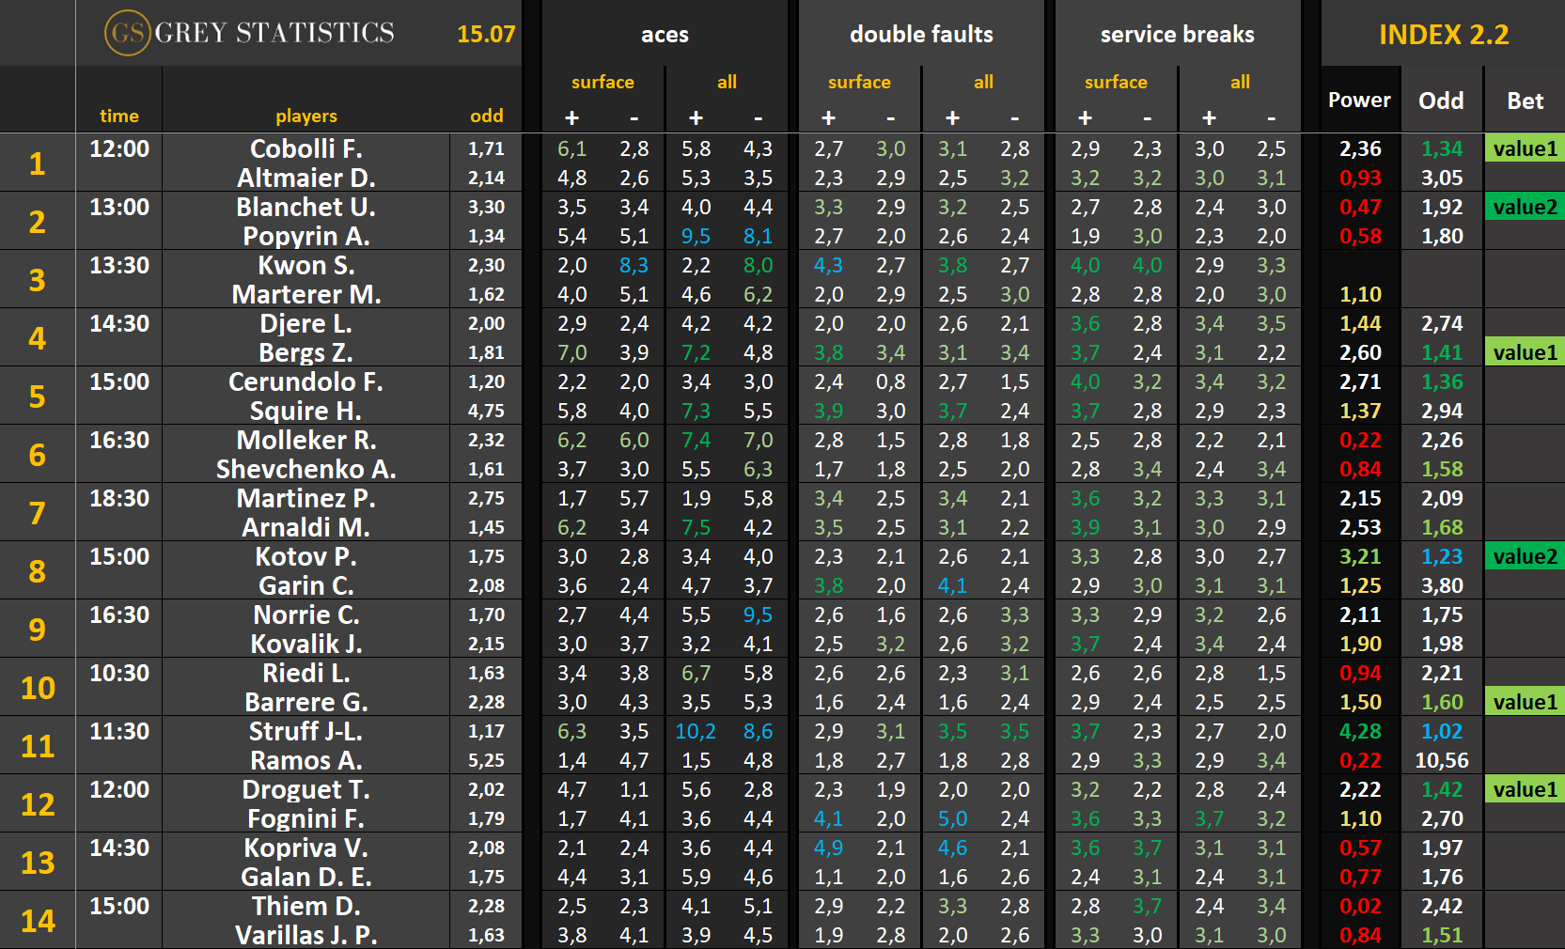Viewport: 1565px width, 949px height.
Task: Select the aces column group header
Action: [665, 35]
